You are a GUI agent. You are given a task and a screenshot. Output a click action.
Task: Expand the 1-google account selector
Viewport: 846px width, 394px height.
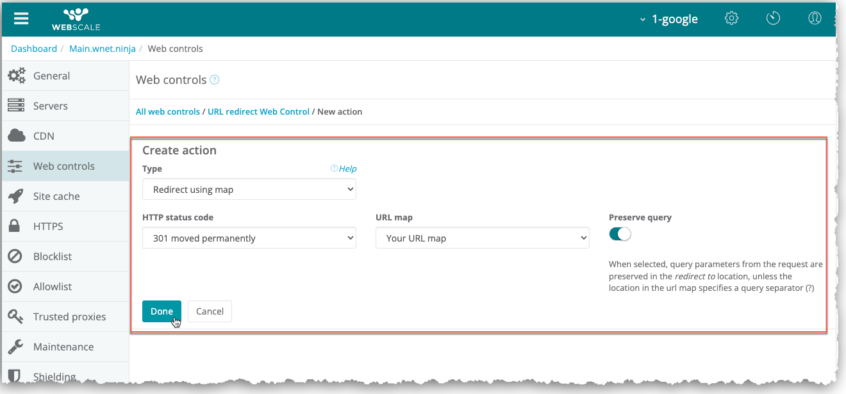coord(668,19)
